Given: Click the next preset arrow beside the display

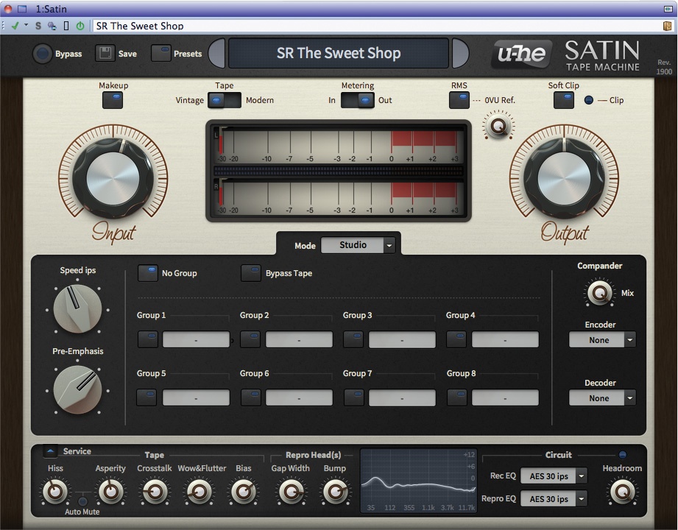Looking at the screenshot, I should click(460, 54).
